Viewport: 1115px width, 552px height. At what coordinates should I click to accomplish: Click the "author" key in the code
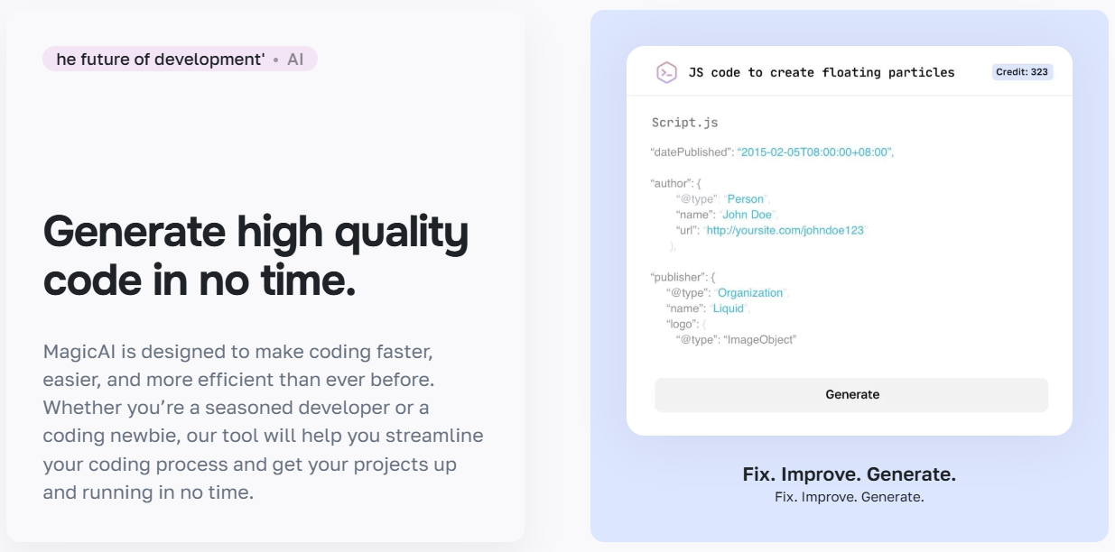(669, 183)
